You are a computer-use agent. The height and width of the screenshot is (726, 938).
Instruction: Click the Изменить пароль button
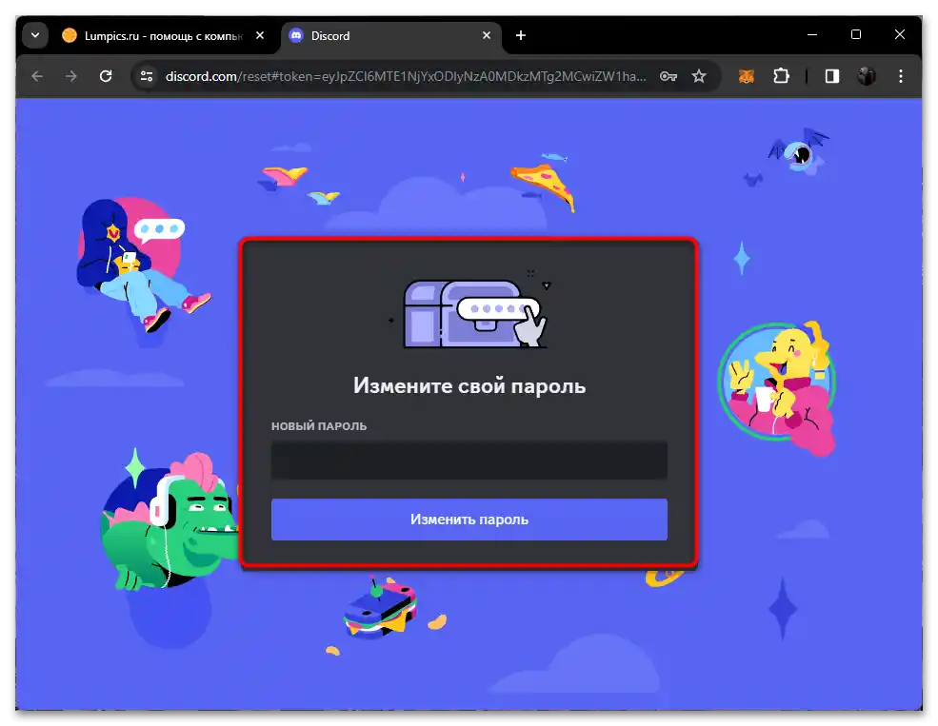coord(469,520)
